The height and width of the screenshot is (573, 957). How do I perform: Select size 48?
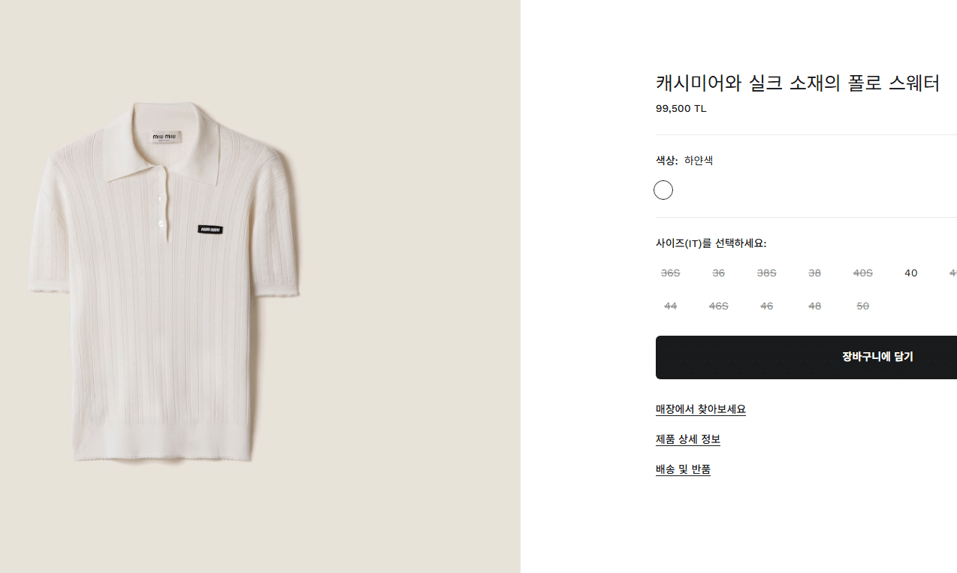click(814, 306)
